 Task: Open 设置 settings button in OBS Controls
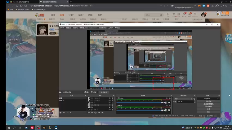tap(209, 109)
